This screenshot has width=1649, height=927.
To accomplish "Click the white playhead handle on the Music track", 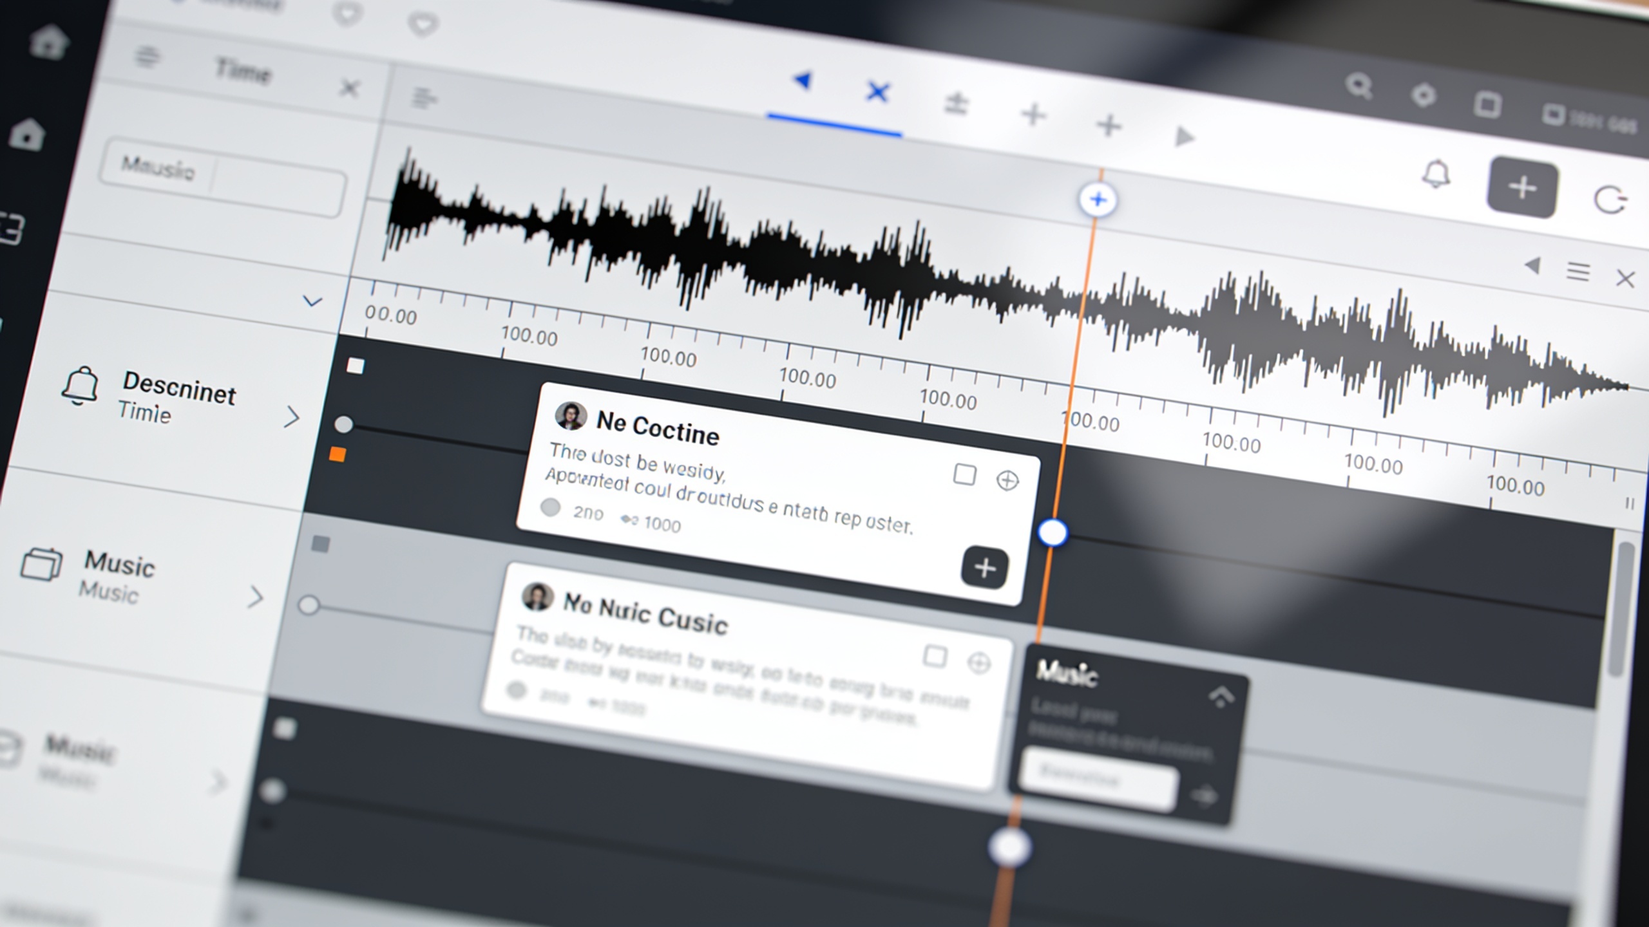I will 1053,532.
